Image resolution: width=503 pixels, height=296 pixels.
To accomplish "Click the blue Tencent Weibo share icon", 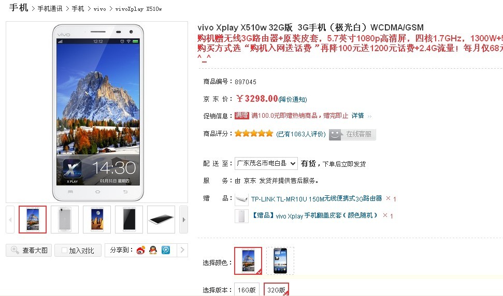I will 166,250.
